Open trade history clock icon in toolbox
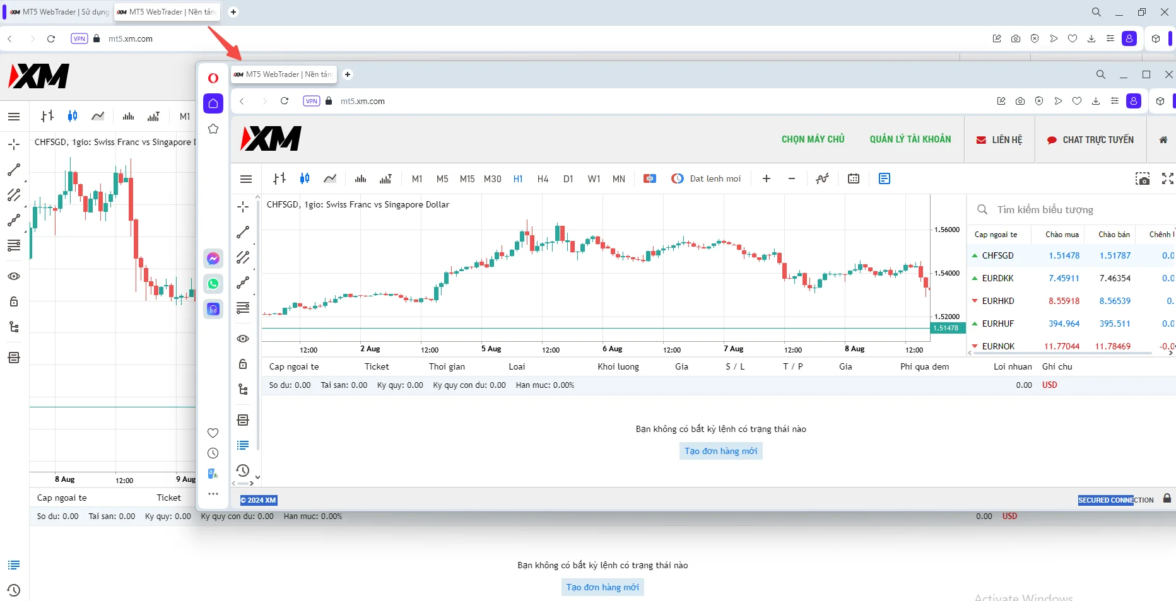 coord(243,470)
